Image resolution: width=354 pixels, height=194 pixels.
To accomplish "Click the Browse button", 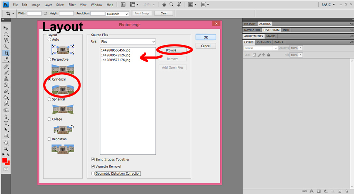I will pos(173,50).
